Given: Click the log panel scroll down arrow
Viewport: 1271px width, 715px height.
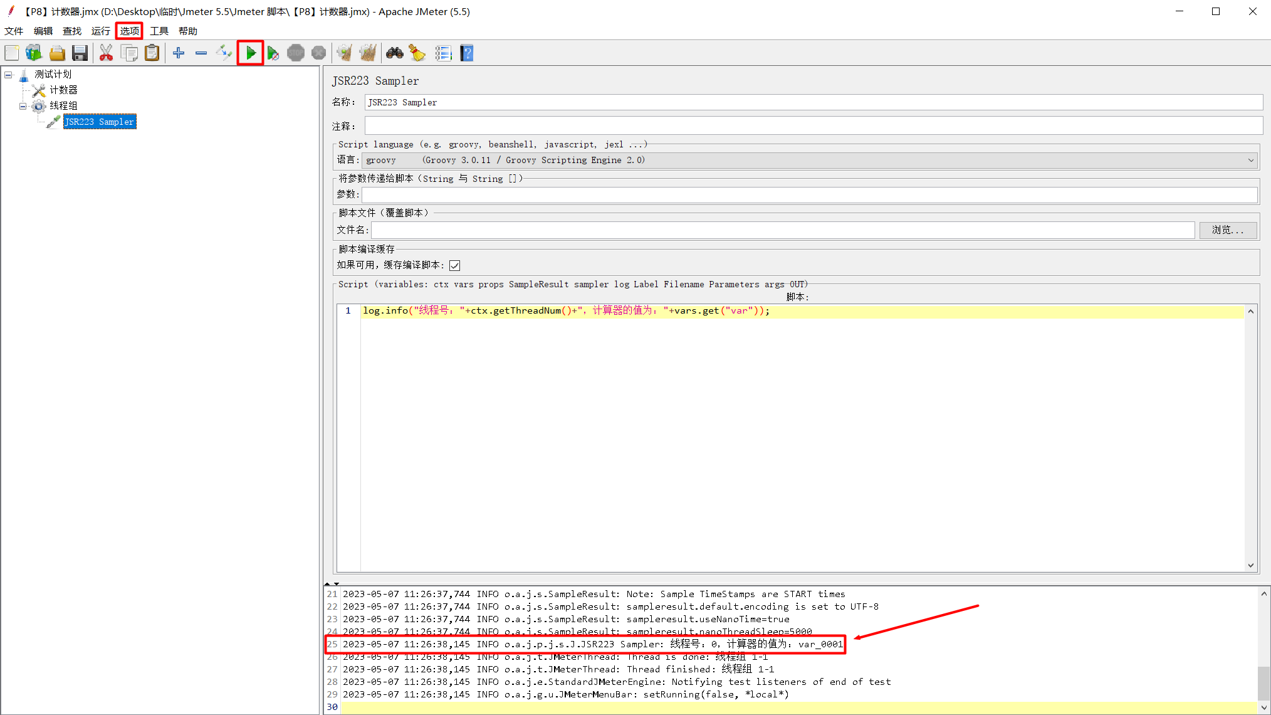Looking at the screenshot, I should tap(1263, 707).
